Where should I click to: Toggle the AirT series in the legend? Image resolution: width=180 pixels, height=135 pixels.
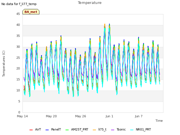point(35,129)
